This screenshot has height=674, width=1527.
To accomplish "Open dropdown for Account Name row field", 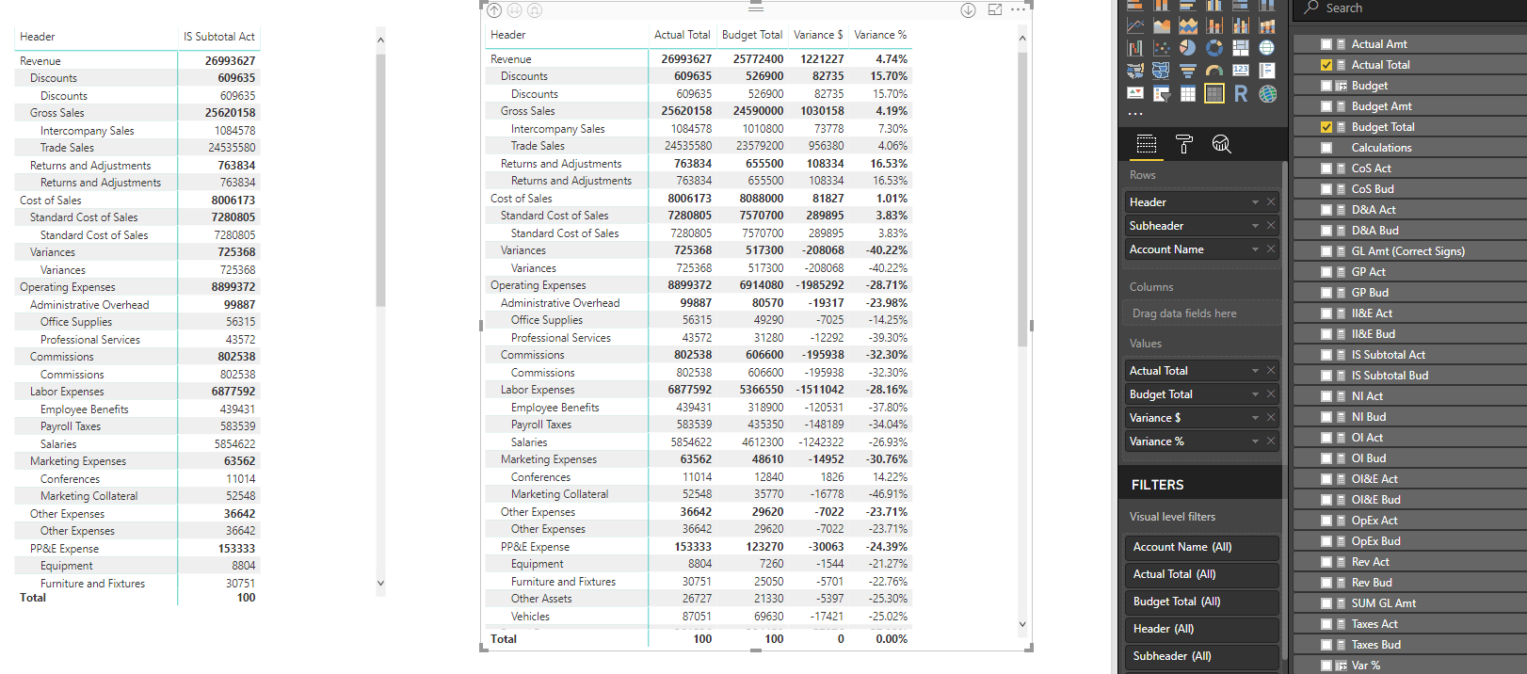I will 1255,249.
